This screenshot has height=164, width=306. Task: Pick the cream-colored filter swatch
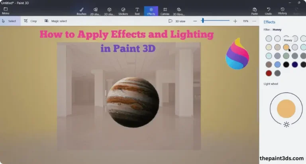[269, 47]
